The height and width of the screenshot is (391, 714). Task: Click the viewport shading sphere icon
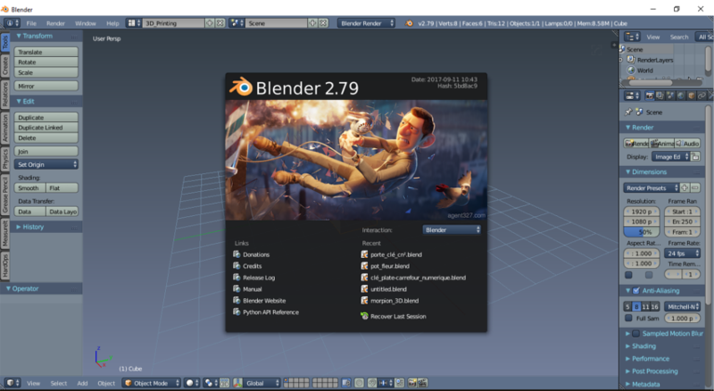click(x=191, y=383)
